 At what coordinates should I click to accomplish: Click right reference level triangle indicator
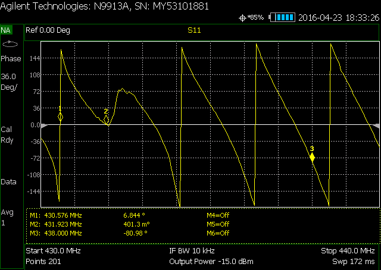(375, 125)
